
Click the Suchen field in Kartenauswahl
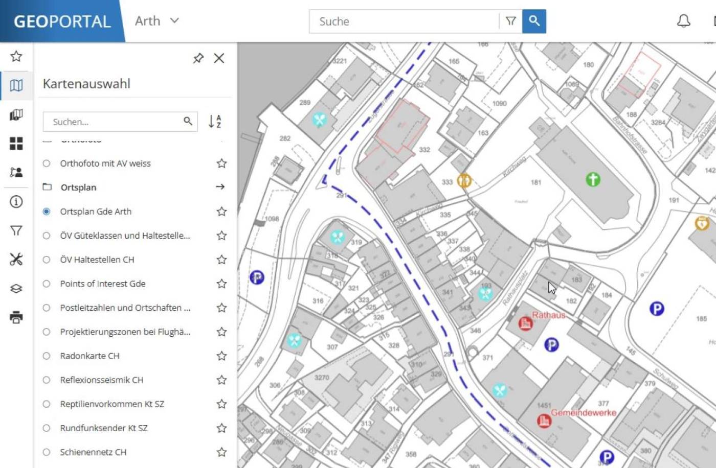[x=113, y=122]
